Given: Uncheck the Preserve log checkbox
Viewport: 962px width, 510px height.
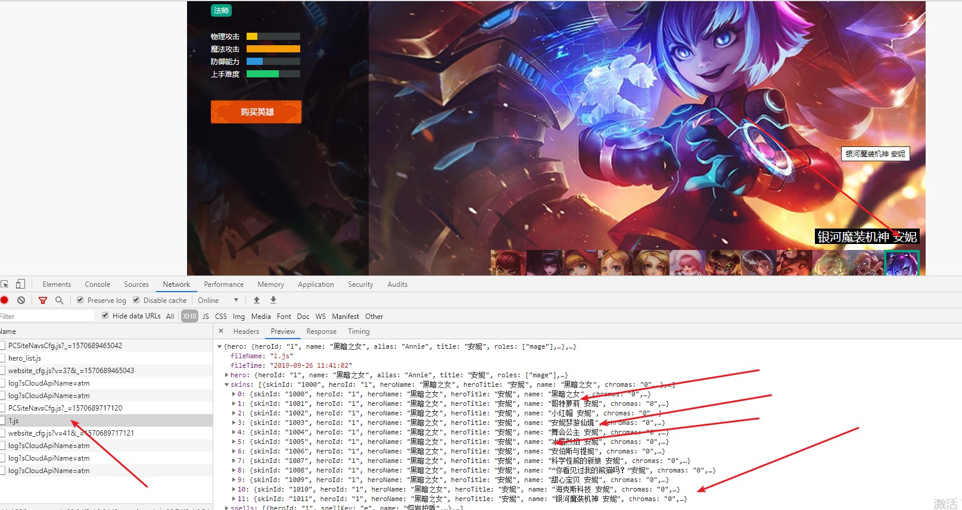Looking at the screenshot, I should [x=80, y=300].
